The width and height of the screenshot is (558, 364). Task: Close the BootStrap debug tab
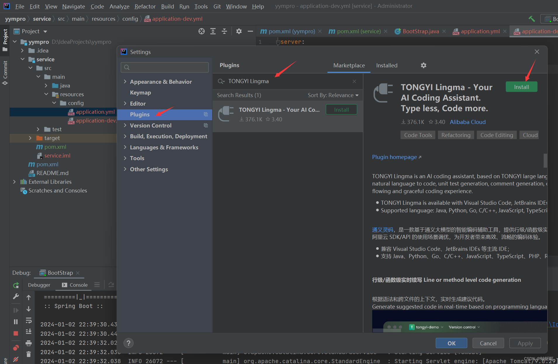(x=78, y=273)
